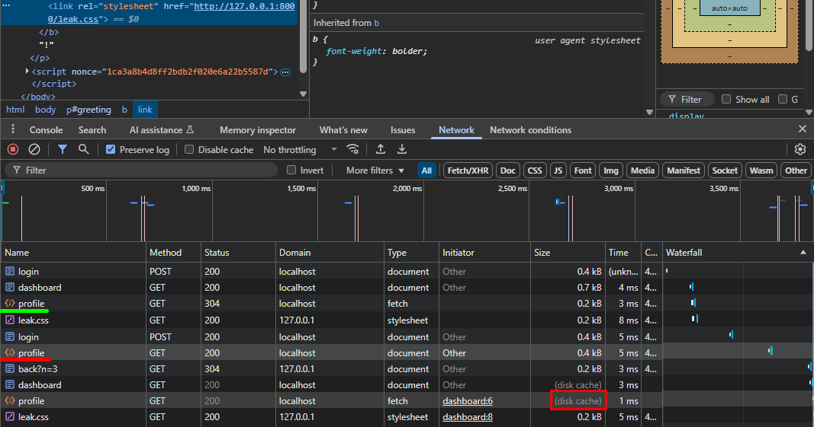Switch to Search tab
814x427 pixels.
[92, 130]
